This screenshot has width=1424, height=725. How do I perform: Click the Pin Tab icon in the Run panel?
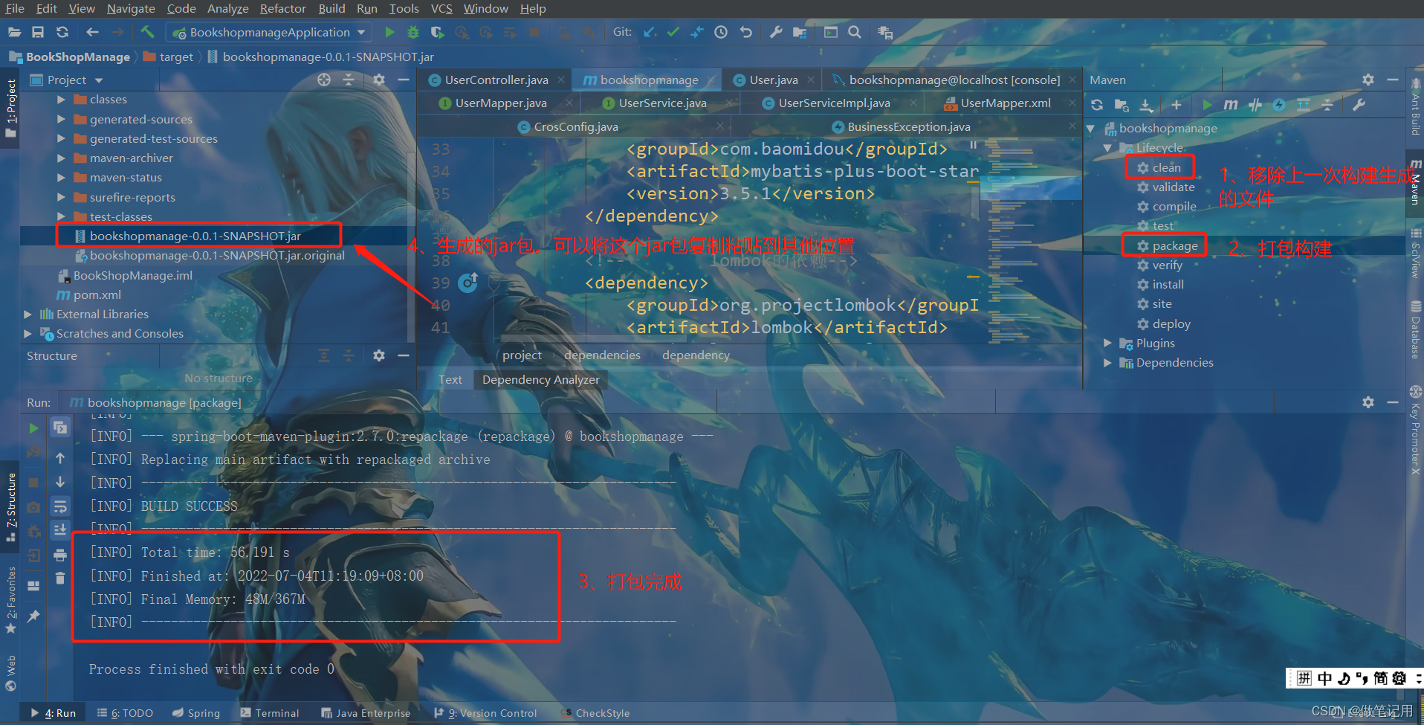point(33,616)
